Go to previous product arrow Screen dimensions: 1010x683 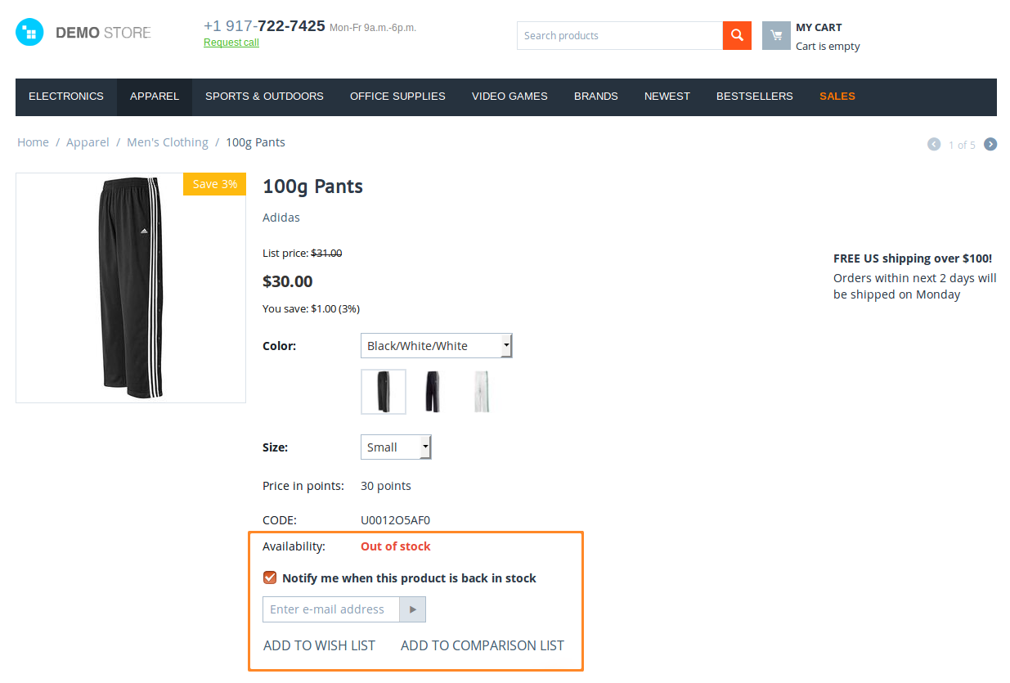(x=934, y=144)
